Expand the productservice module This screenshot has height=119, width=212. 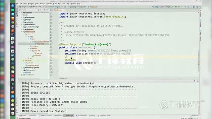[21, 24]
